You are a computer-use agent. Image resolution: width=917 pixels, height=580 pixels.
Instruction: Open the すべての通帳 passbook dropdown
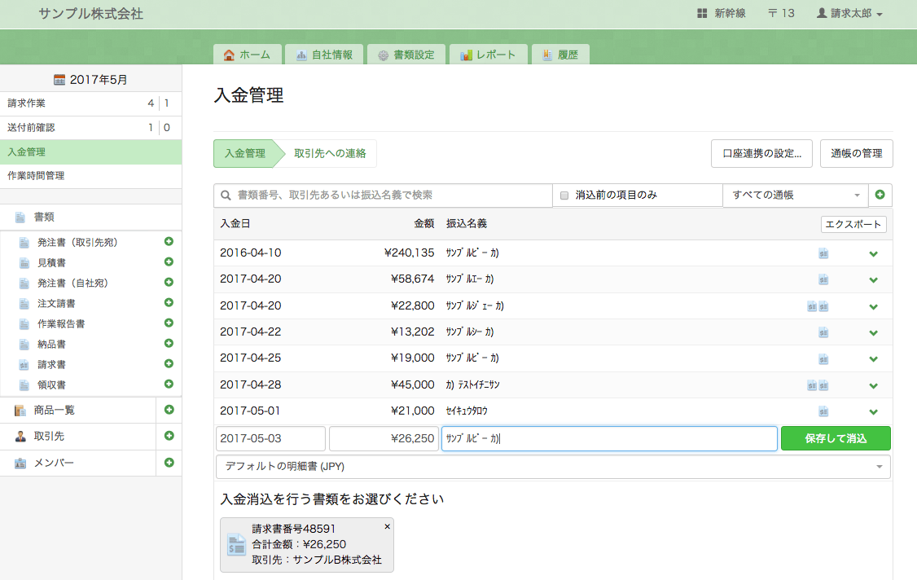pyautogui.click(x=796, y=196)
